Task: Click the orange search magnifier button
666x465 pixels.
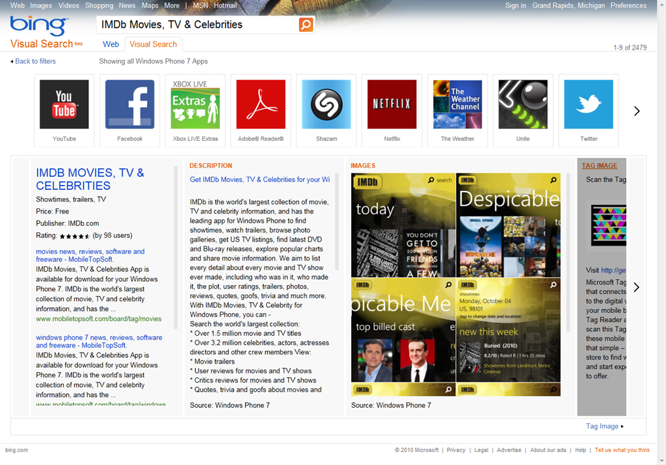Action: (x=306, y=25)
